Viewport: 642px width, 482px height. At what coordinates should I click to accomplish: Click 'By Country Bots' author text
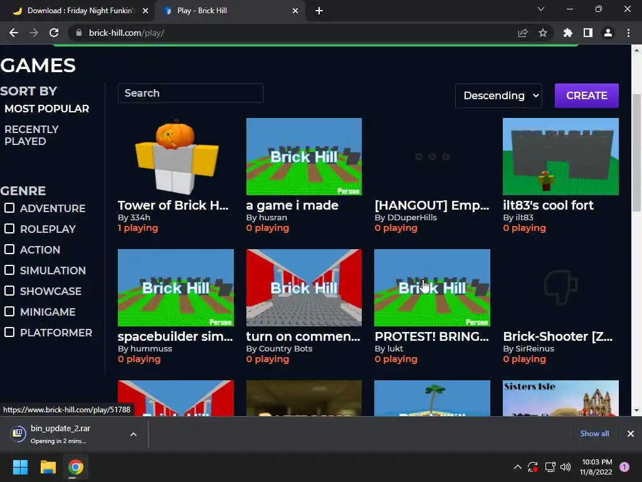coord(279,348)
